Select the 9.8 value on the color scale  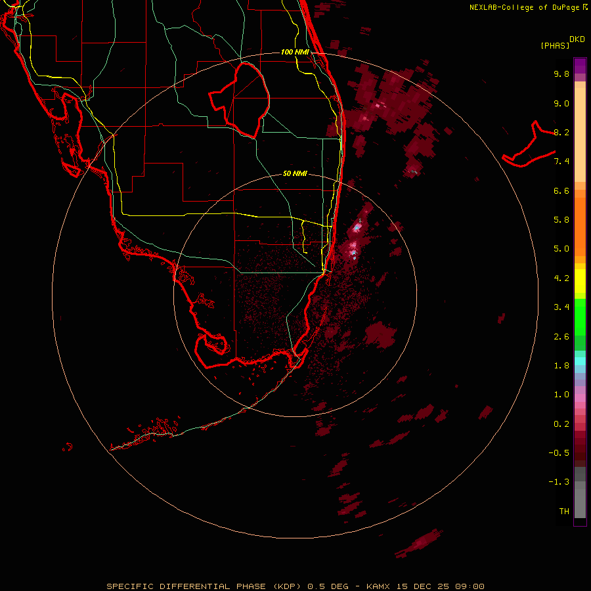[x=561, y=74]
